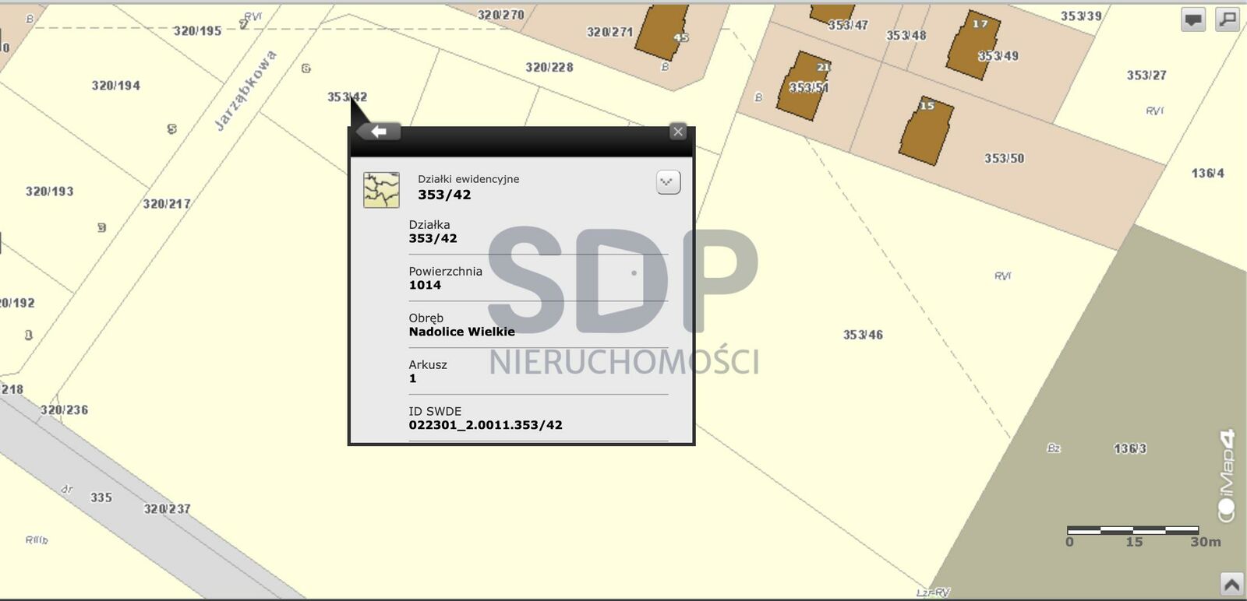Click the building numbered 45

(662, 31)
